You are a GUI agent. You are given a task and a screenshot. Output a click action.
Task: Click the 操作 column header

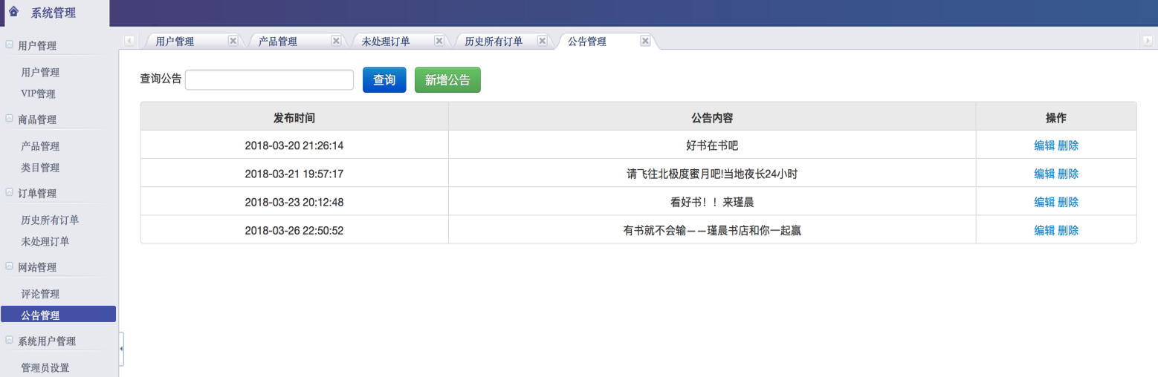pyautogui.click(x=1056, y=117)
